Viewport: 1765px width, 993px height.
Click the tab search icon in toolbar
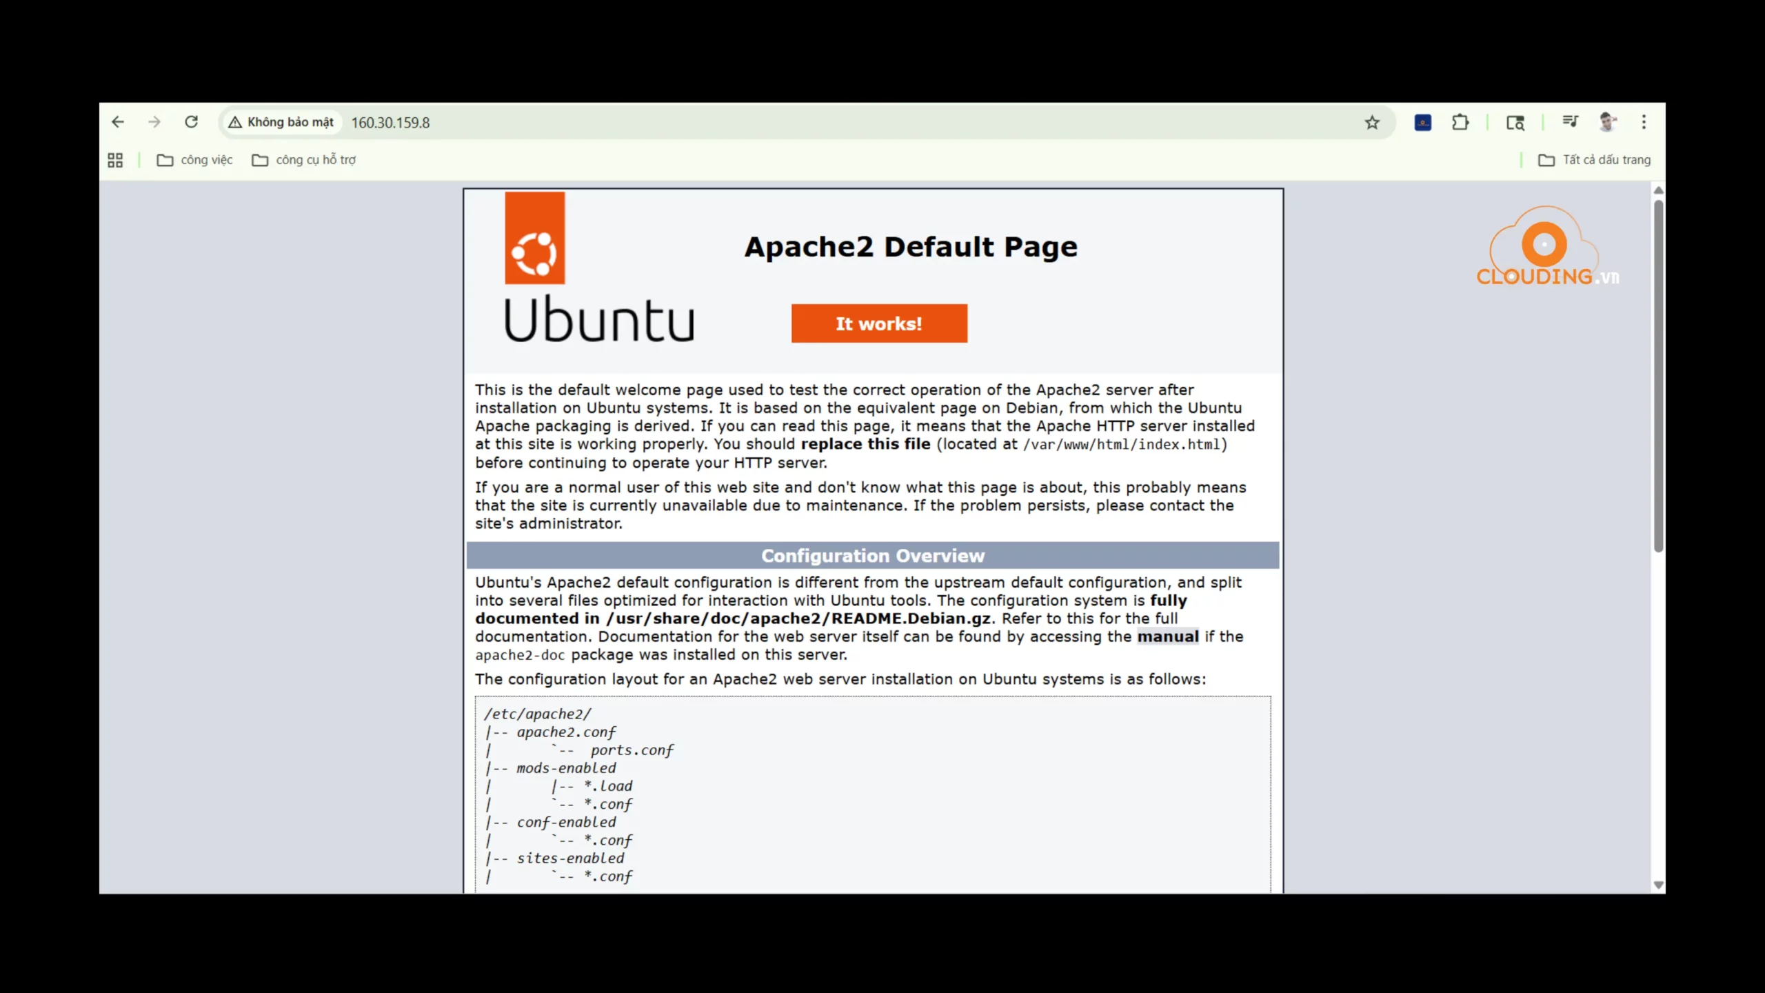tap(1515, 123)
